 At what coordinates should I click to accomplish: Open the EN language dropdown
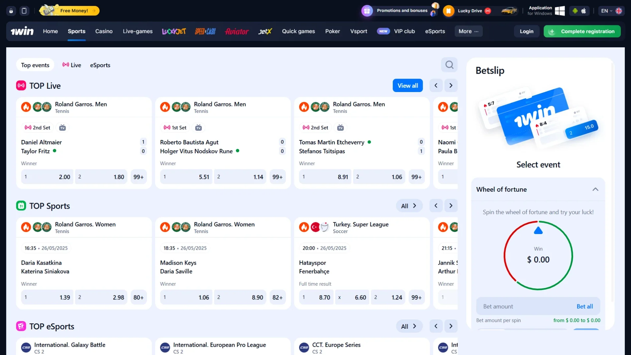(611, 11)
